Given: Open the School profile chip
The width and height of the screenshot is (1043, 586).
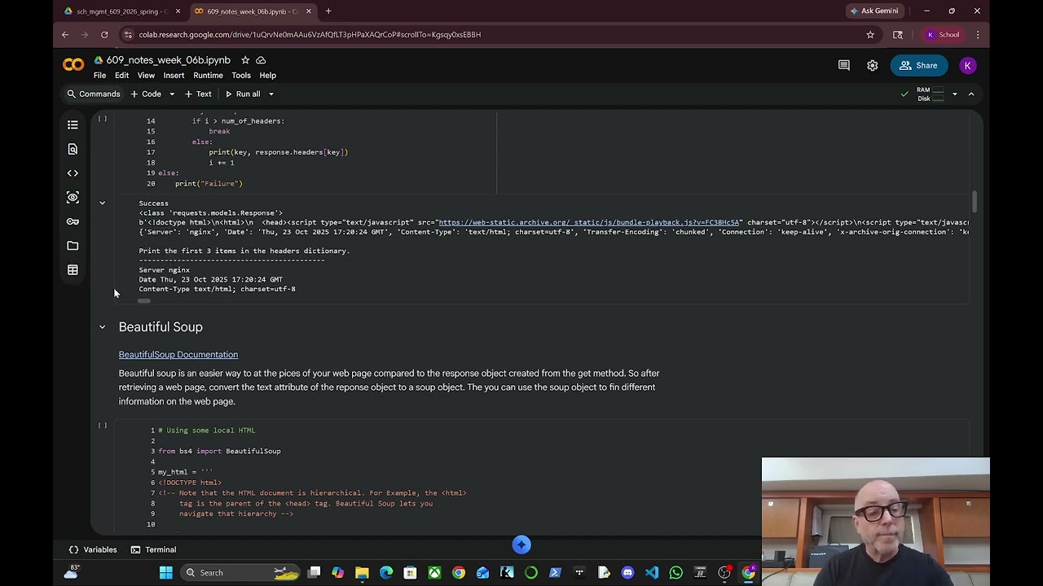Looking at the screenshot, I should (944, 34).
